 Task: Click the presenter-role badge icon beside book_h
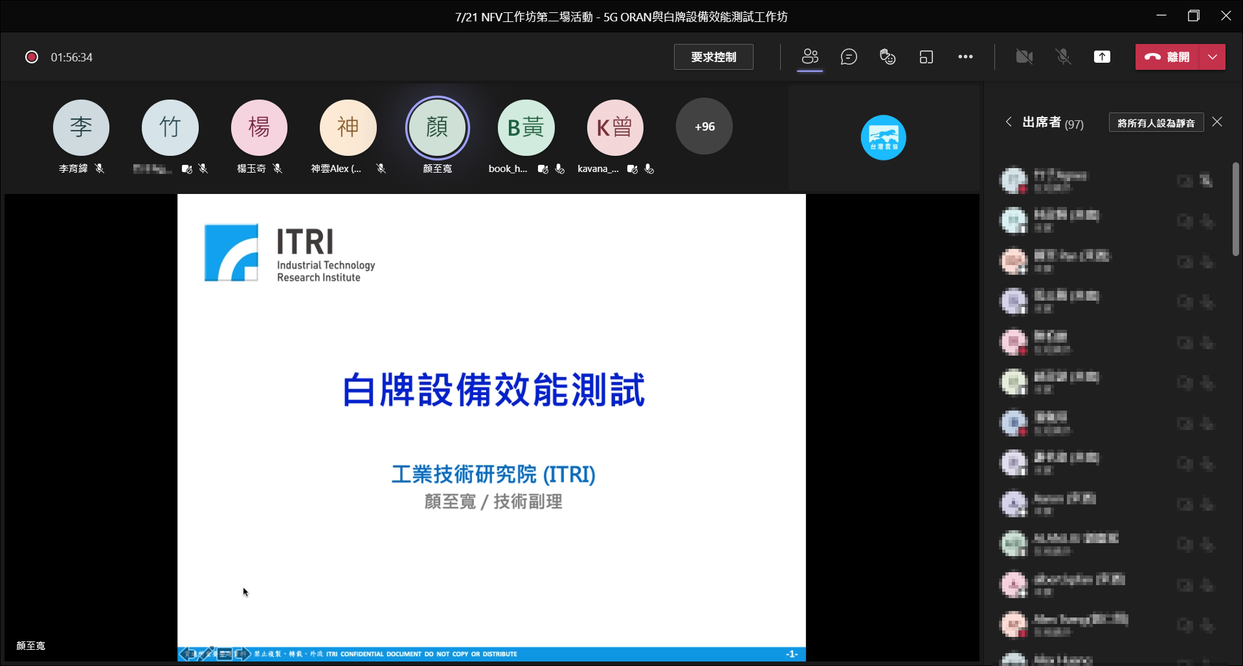(x=543, y=169)
